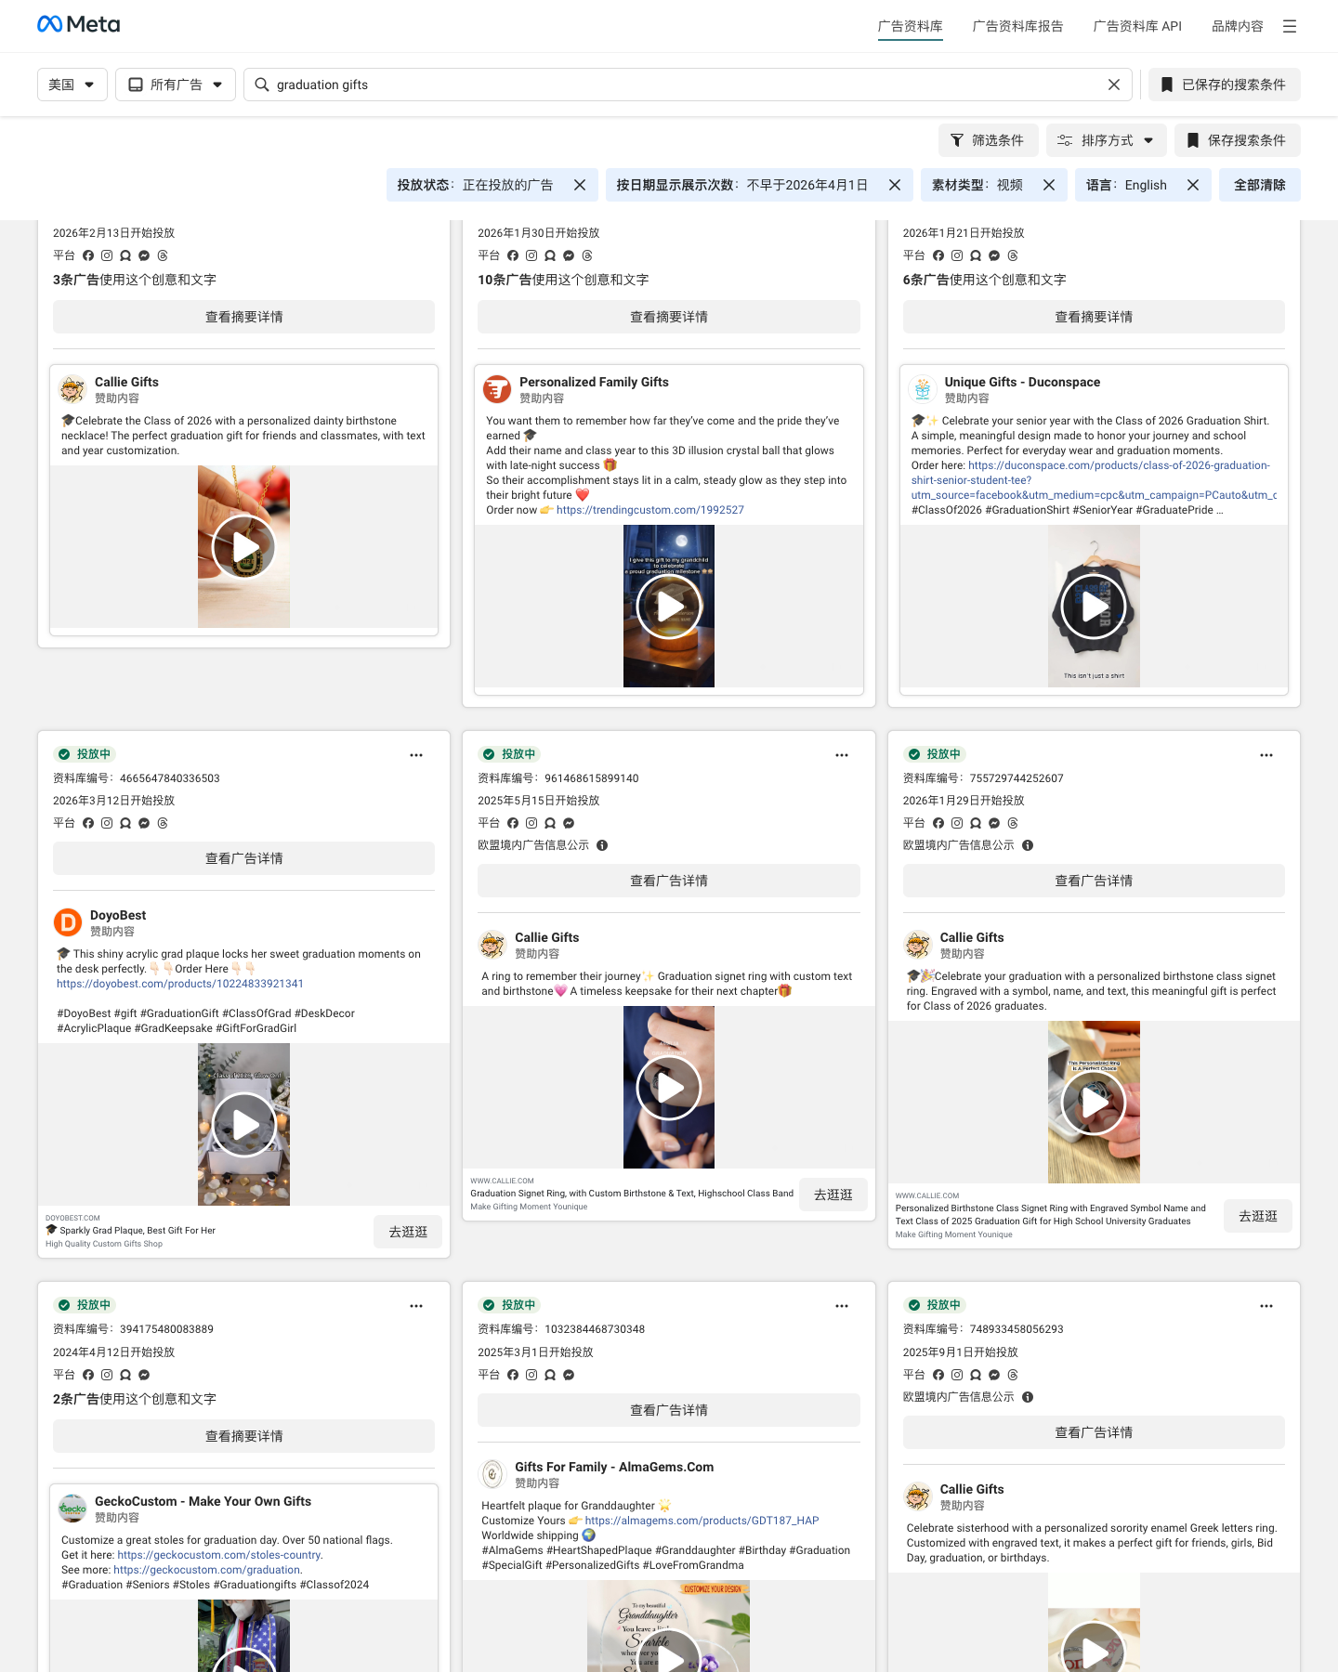The image size is (1338, 1672).
Task: Click 全部清除 to clear all filters
Action: [1260, 185]
